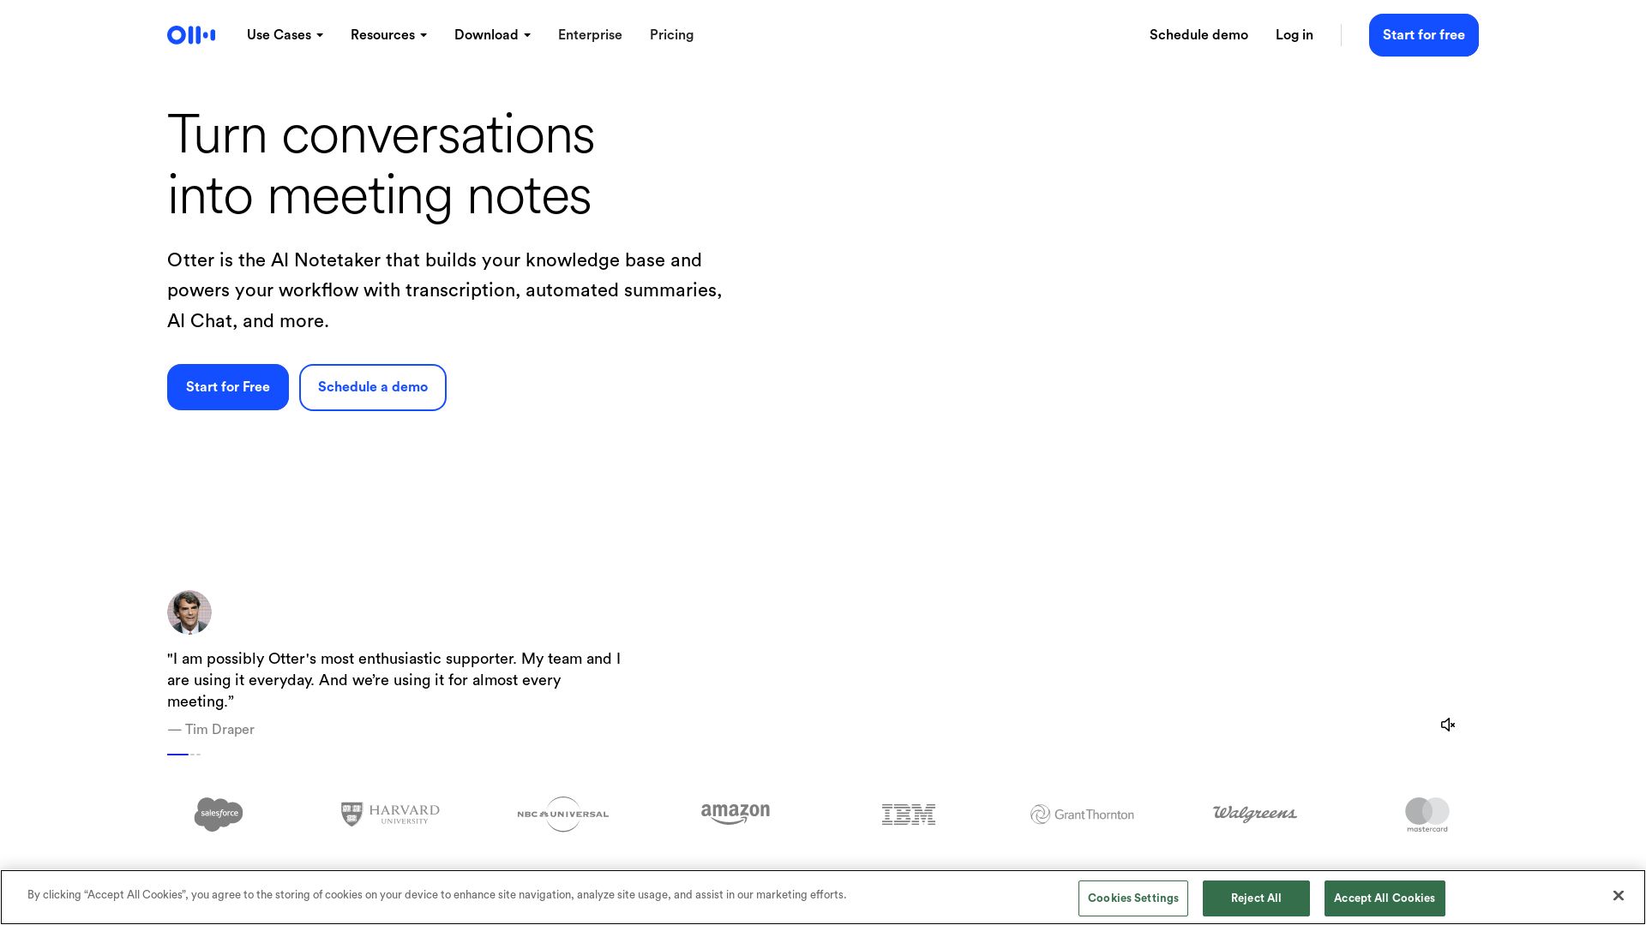The image size is (1646, 925).
Task: Click the Mastercard logo
Action: [1427, 815]
